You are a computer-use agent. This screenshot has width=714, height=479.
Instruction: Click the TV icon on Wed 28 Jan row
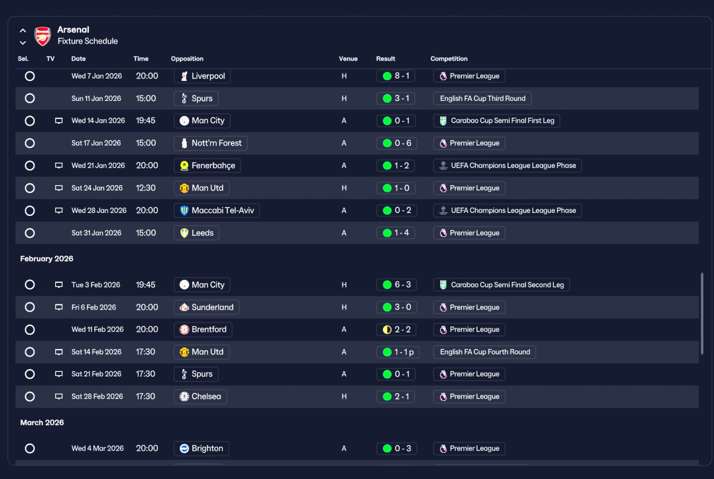(x=59, y=211)
